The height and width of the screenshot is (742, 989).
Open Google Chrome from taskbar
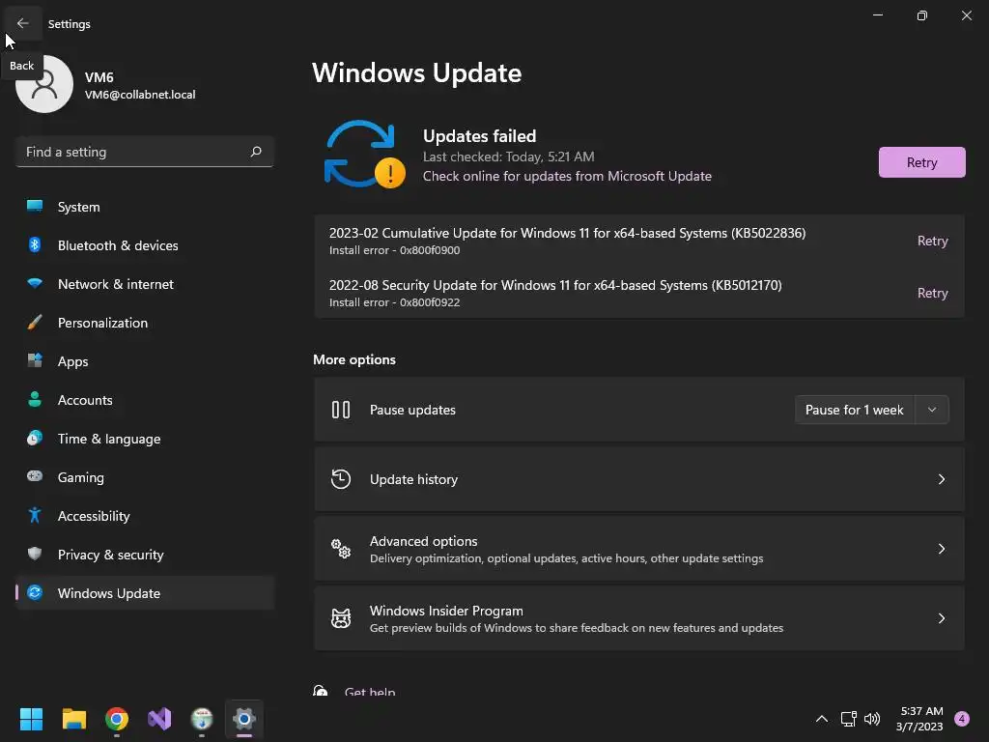pos(117,719)
